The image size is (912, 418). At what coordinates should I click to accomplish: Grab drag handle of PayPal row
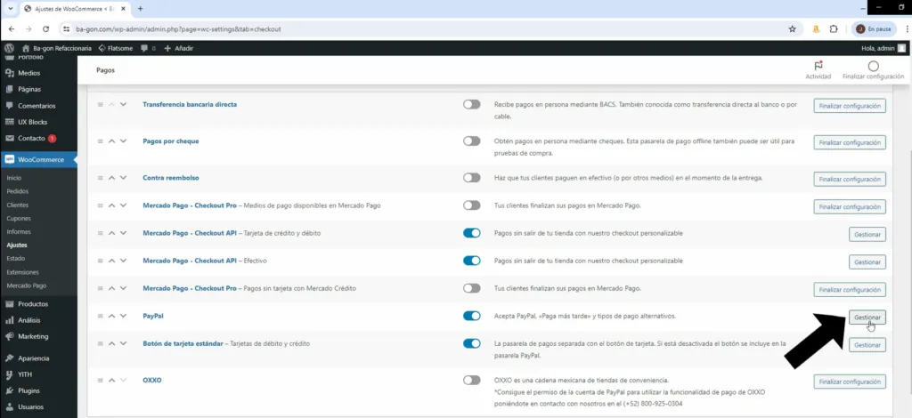(x=100, y=316)
